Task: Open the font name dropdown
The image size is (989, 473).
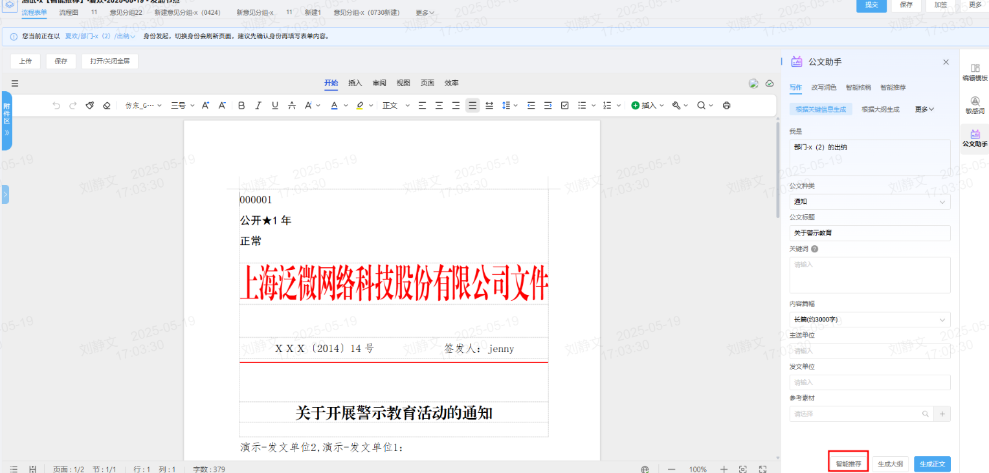Action: 144,105
